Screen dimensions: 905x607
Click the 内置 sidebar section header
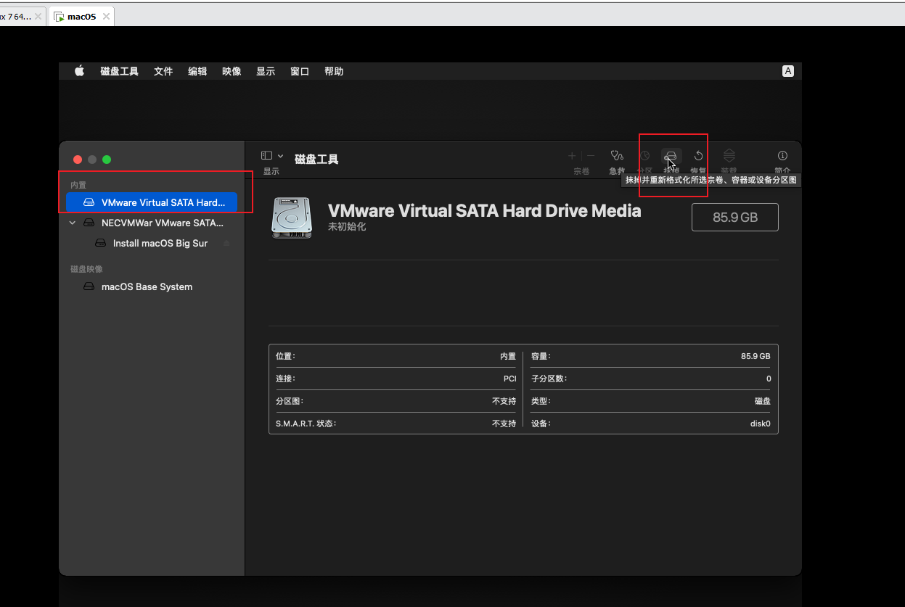coord(78,185)
